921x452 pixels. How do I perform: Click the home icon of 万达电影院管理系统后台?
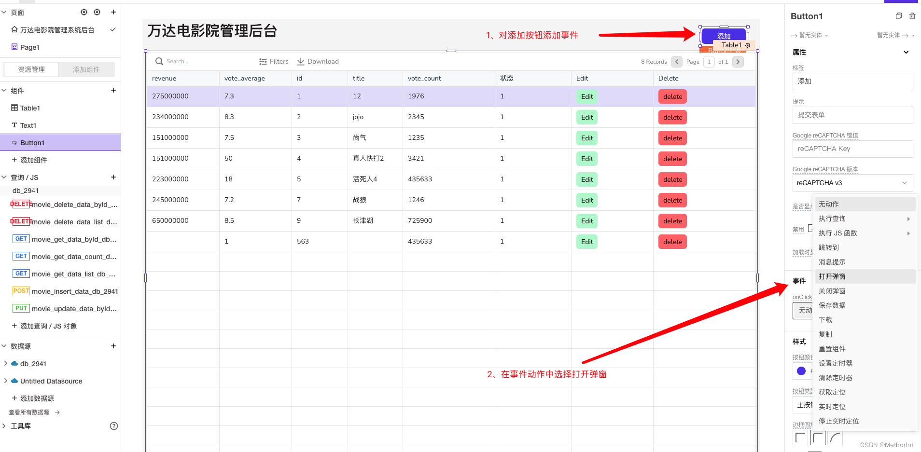[14, 29]
